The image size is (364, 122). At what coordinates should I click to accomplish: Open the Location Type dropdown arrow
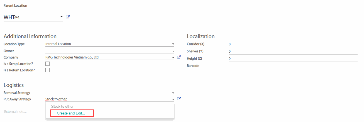point(173,44)
